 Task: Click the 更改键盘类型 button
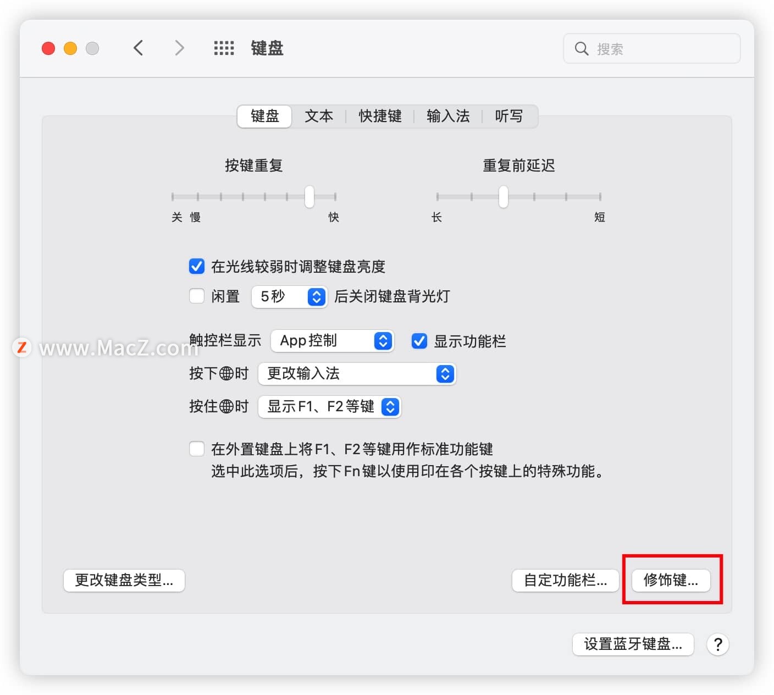pyautogui.click(x=124, y=580)
